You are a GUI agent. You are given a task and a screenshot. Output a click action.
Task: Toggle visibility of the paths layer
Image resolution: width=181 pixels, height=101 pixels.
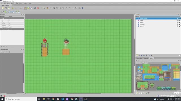point(178,22)
